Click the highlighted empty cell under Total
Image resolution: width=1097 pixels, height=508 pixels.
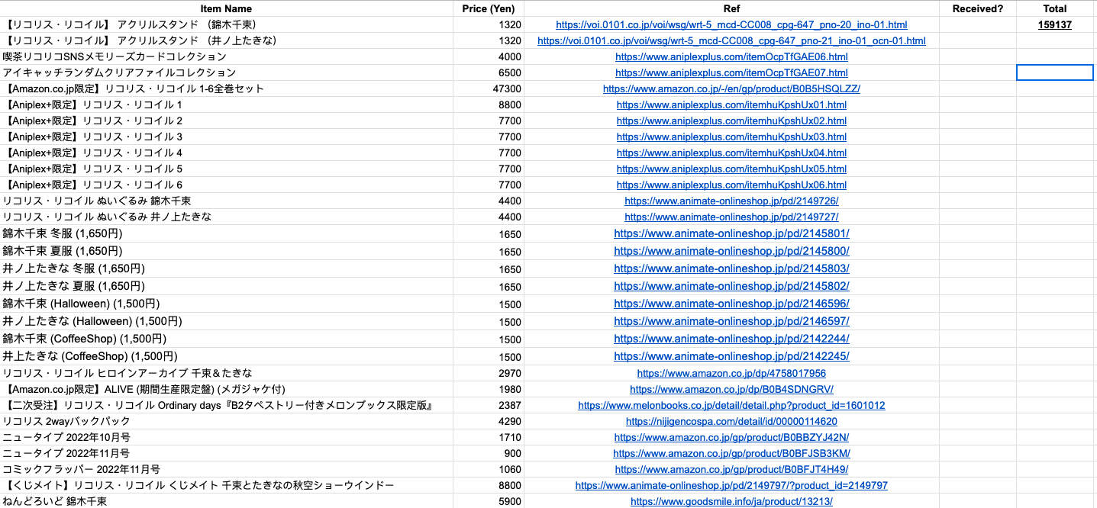[1055, 72]
